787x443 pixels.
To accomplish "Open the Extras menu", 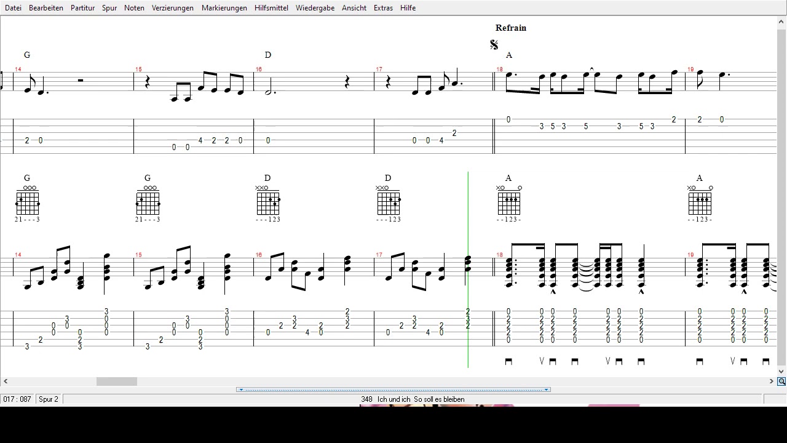I will point(383,8).
